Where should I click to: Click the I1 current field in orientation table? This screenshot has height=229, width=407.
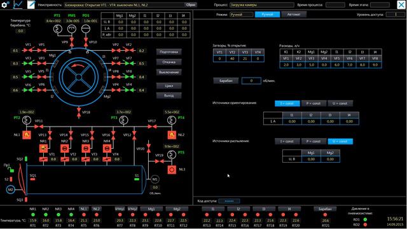(292, 121)
